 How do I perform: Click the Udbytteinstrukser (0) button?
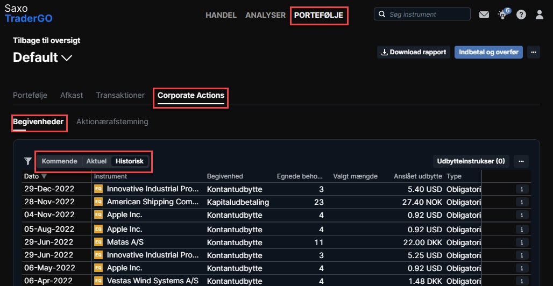pyautogui.click(x=471, y=161)
